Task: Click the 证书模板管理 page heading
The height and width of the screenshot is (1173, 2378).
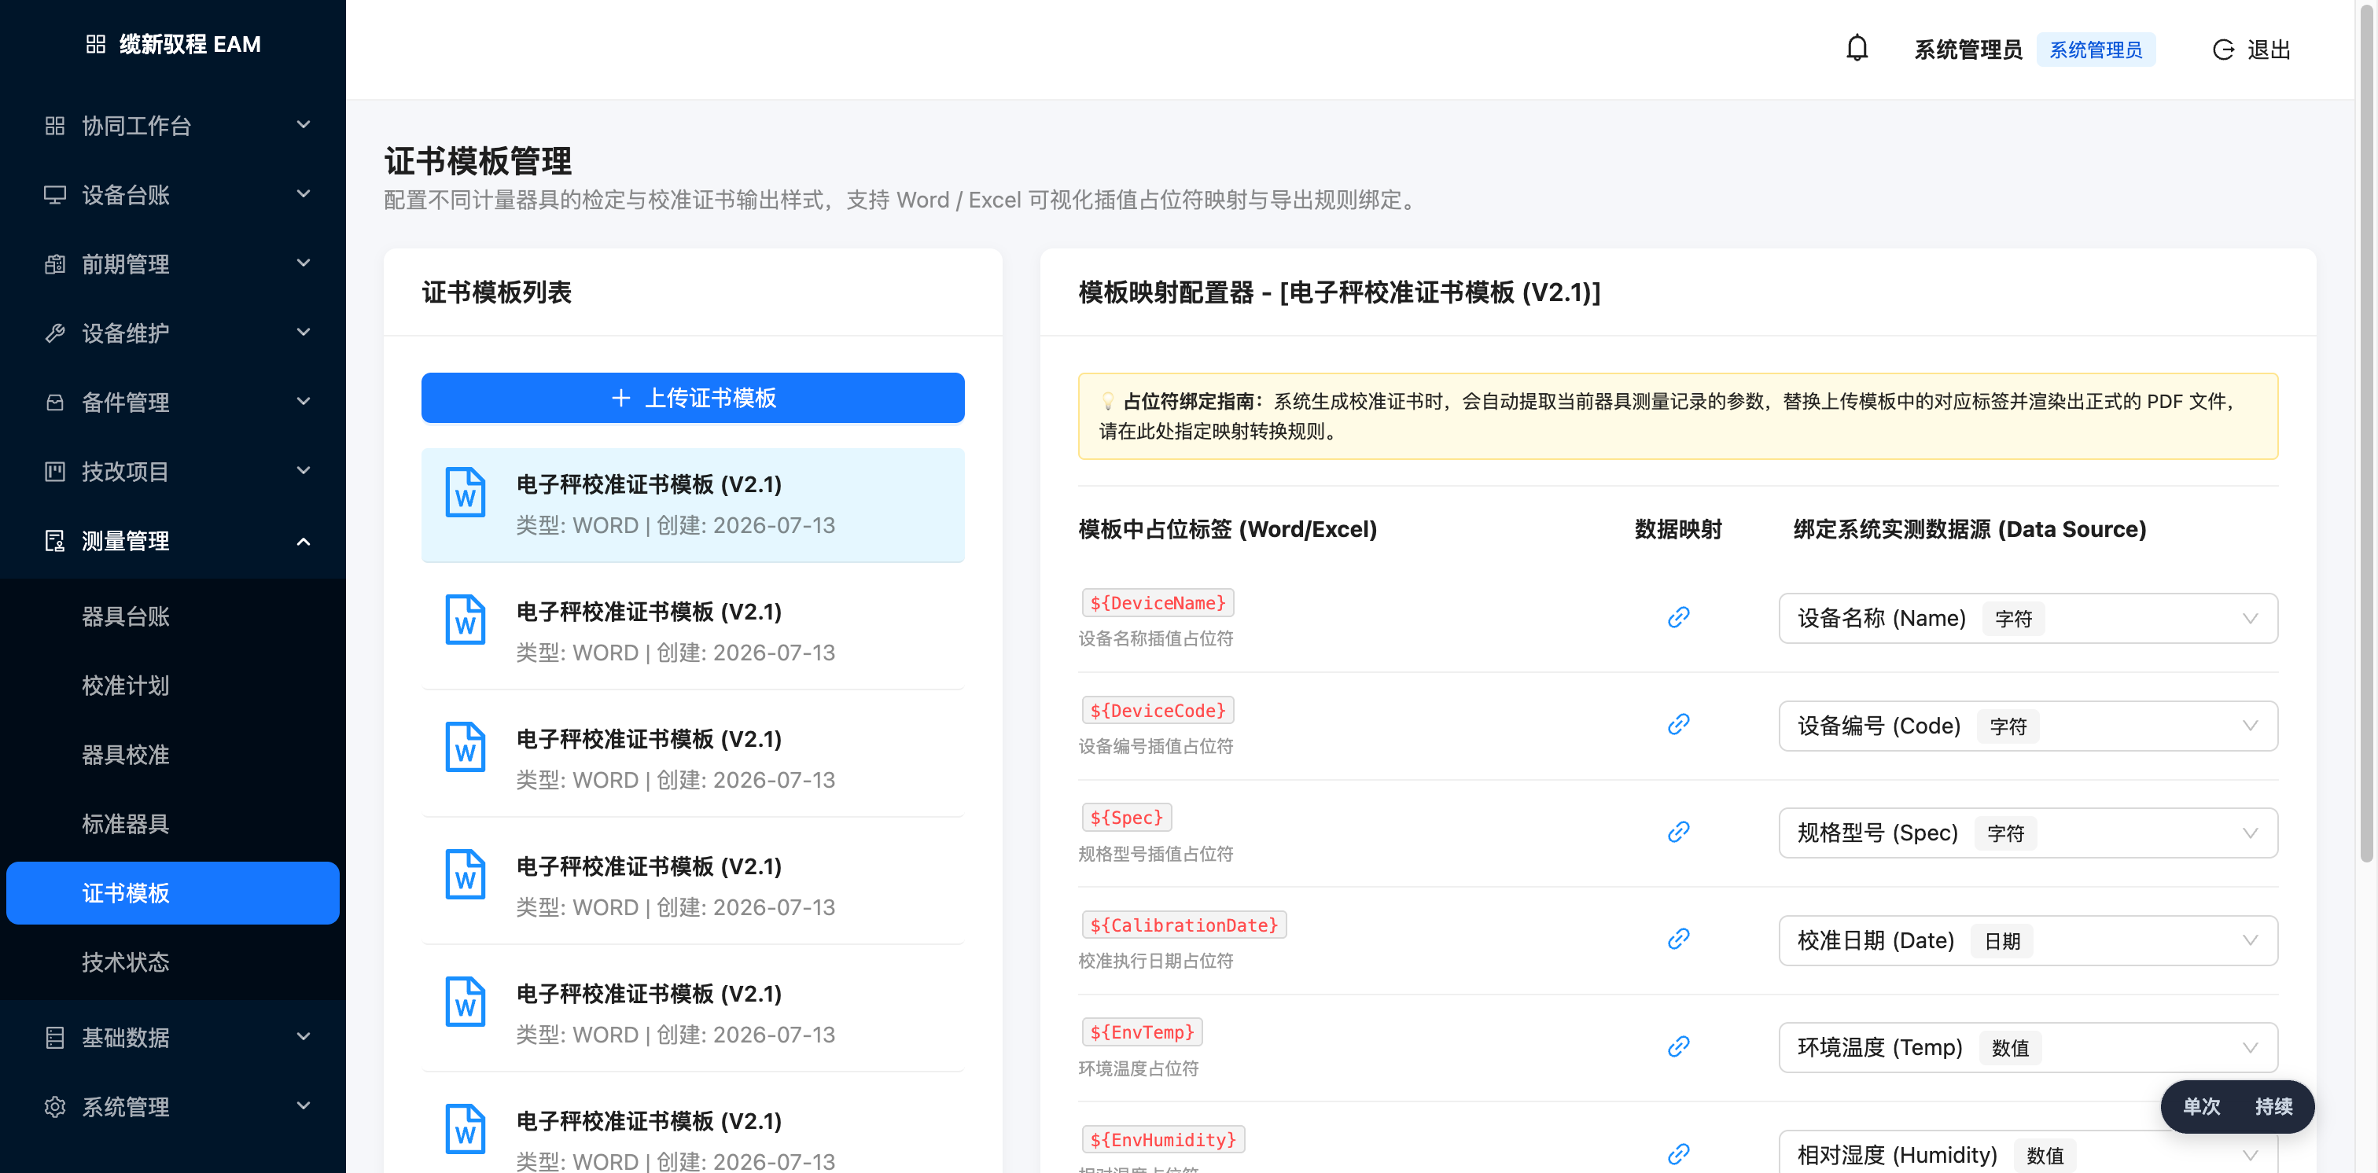Action: [478, 161]
